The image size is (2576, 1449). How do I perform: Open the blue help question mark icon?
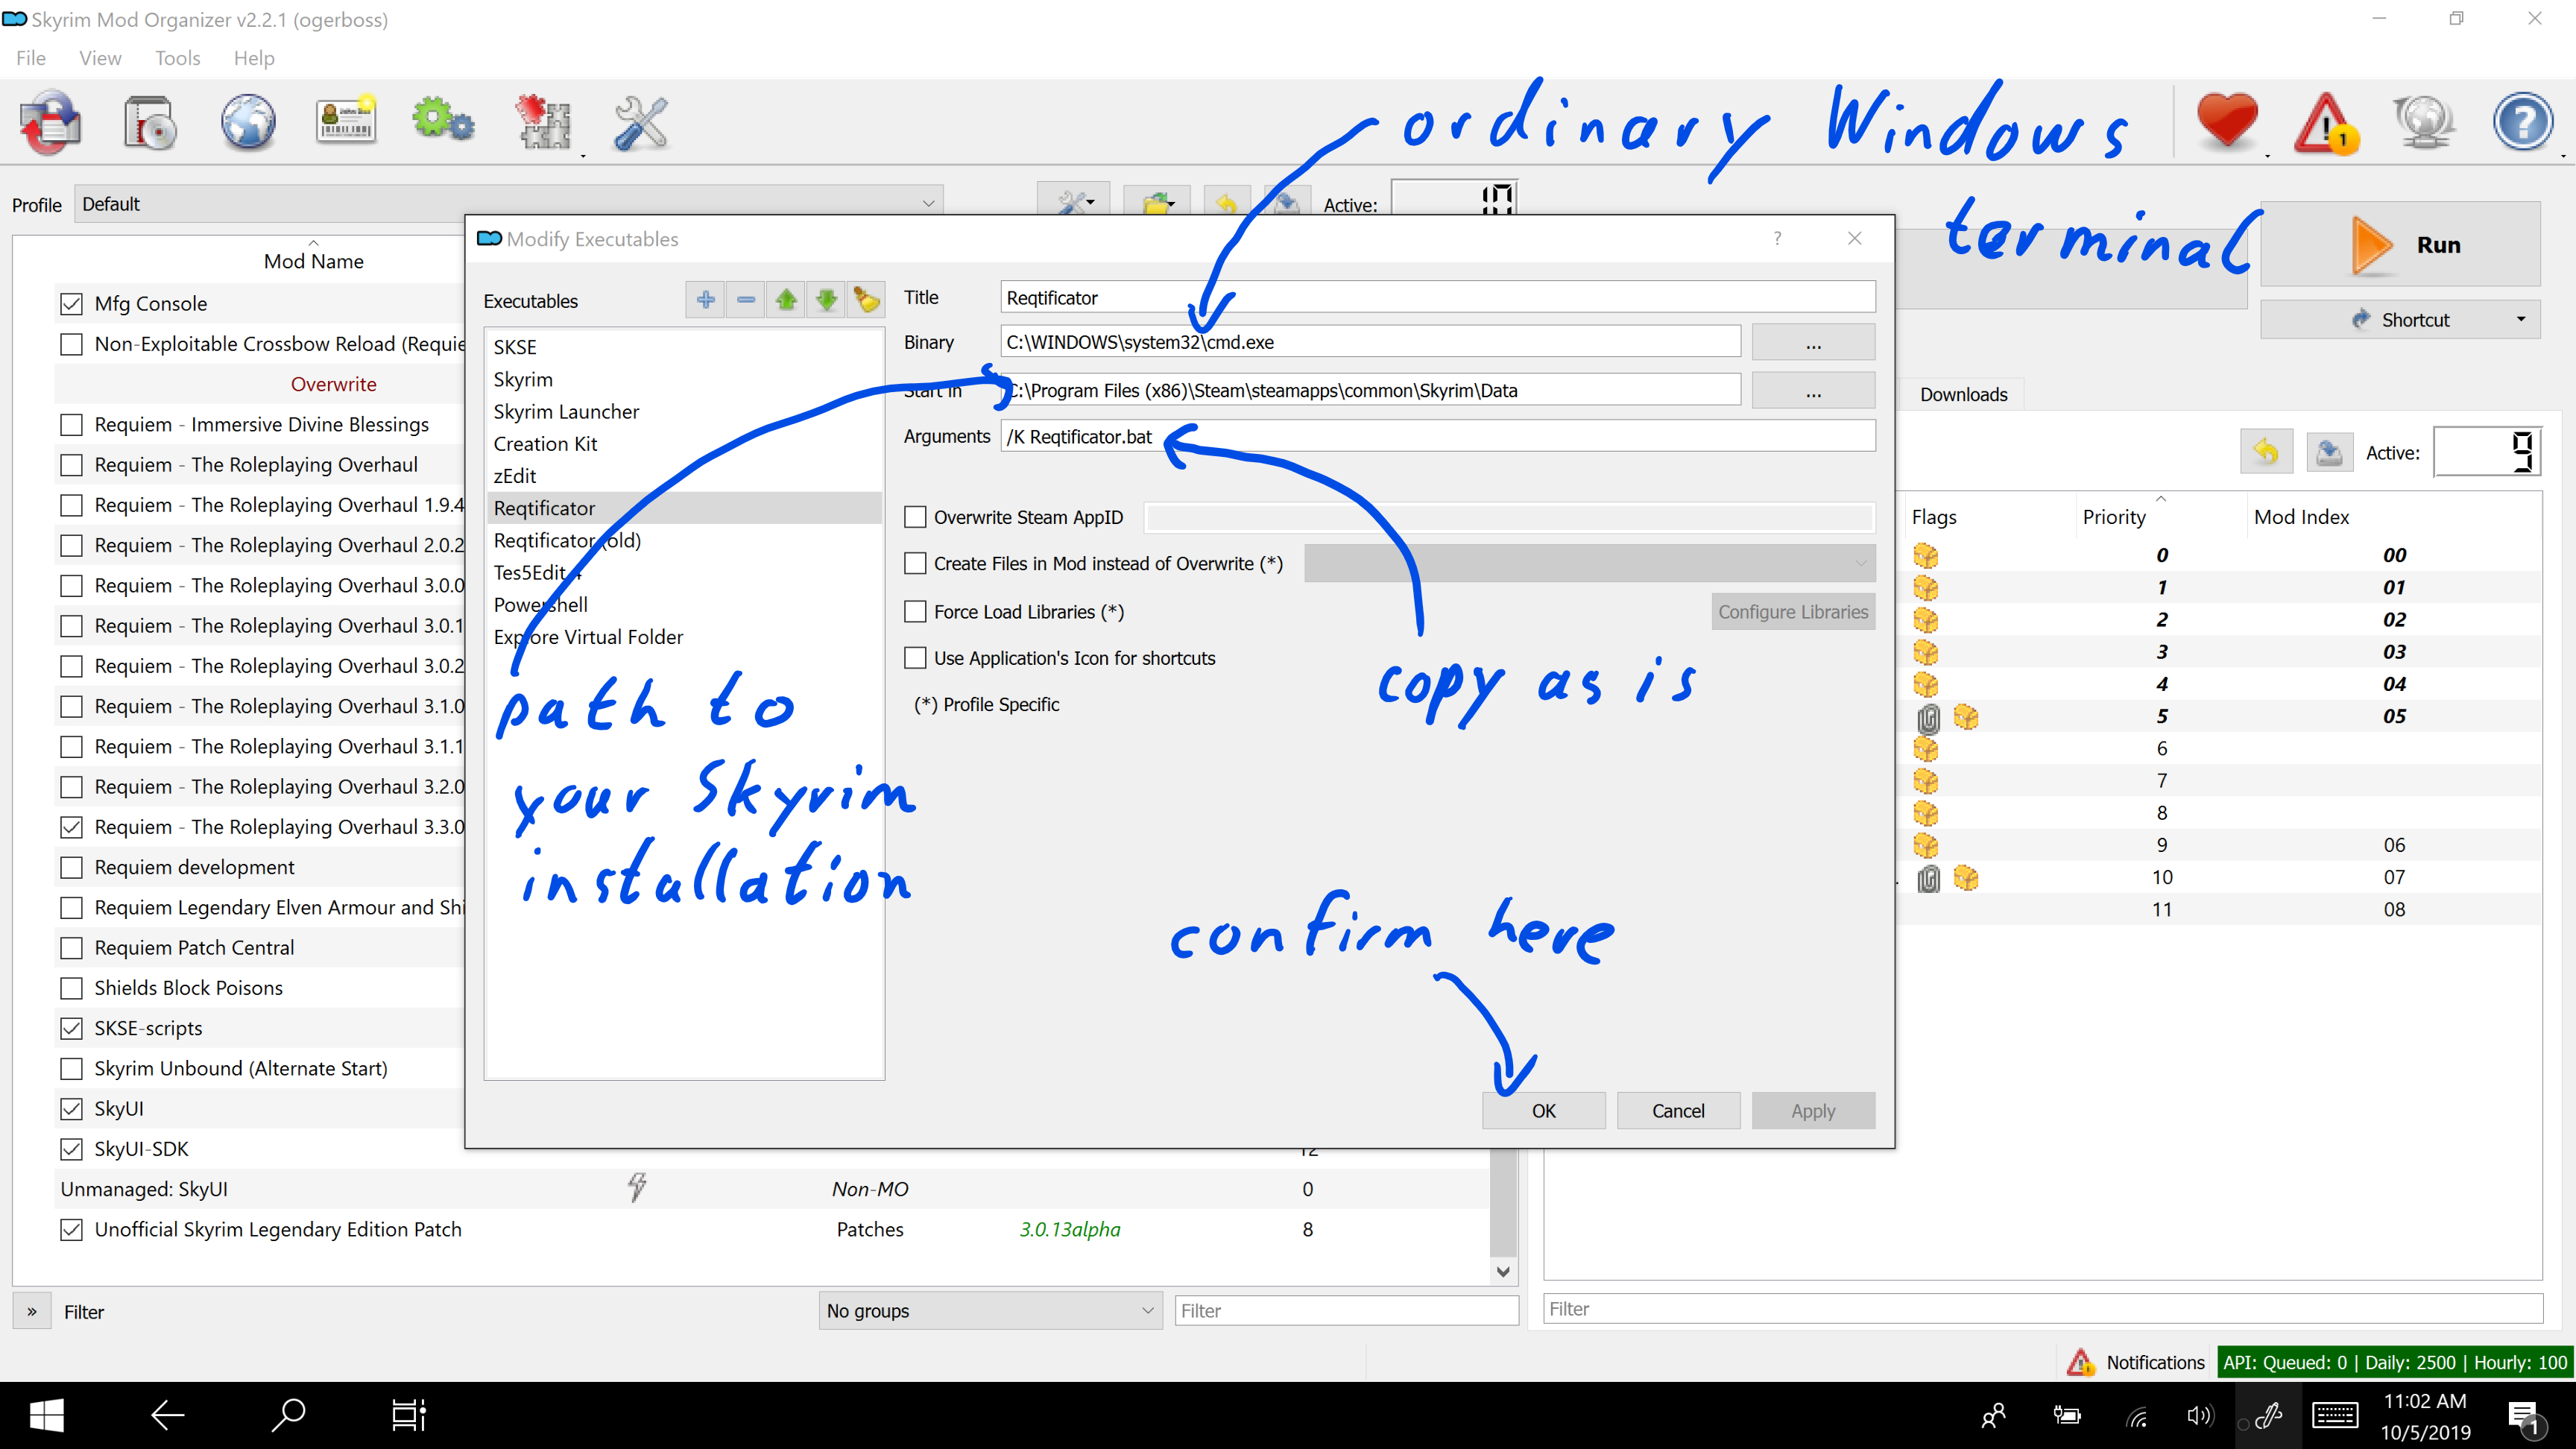tap(2522, 123)
